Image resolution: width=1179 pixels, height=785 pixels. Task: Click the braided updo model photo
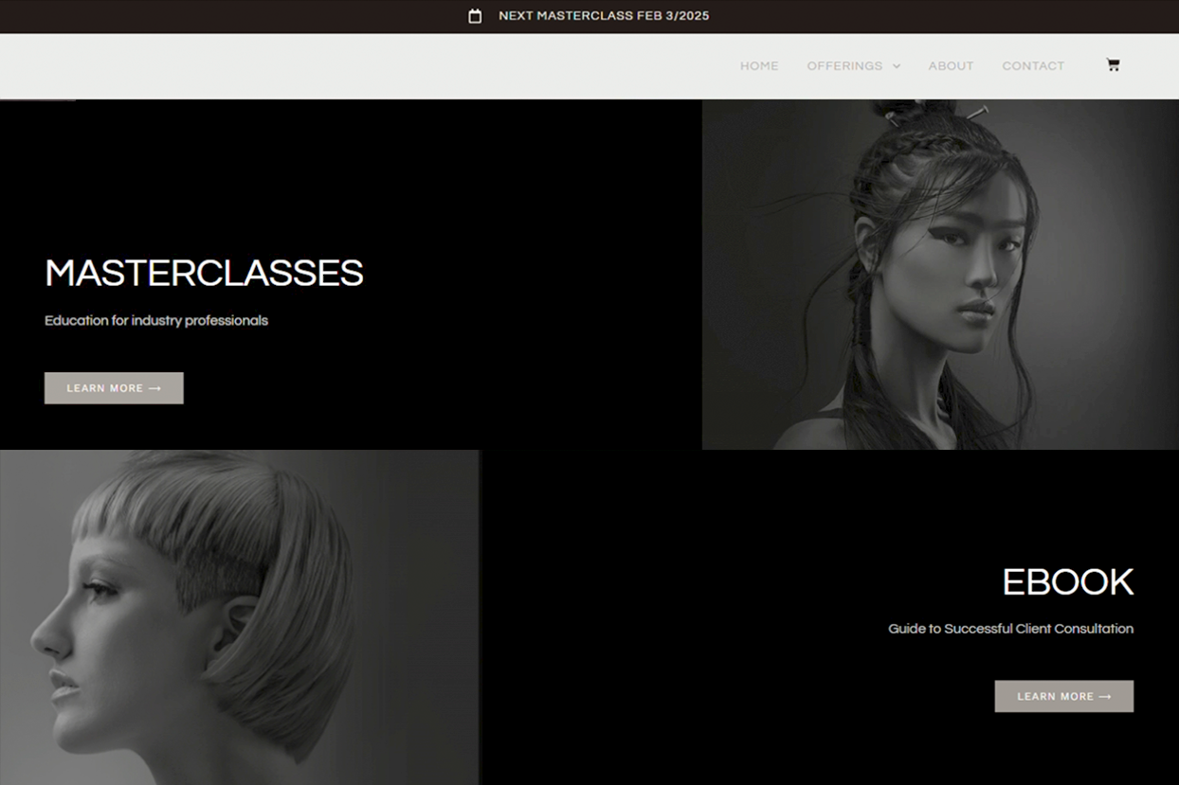[x=939, y=275]
